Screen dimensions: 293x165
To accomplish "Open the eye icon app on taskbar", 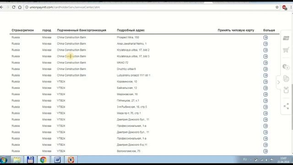I will click(x=71, y=160).
